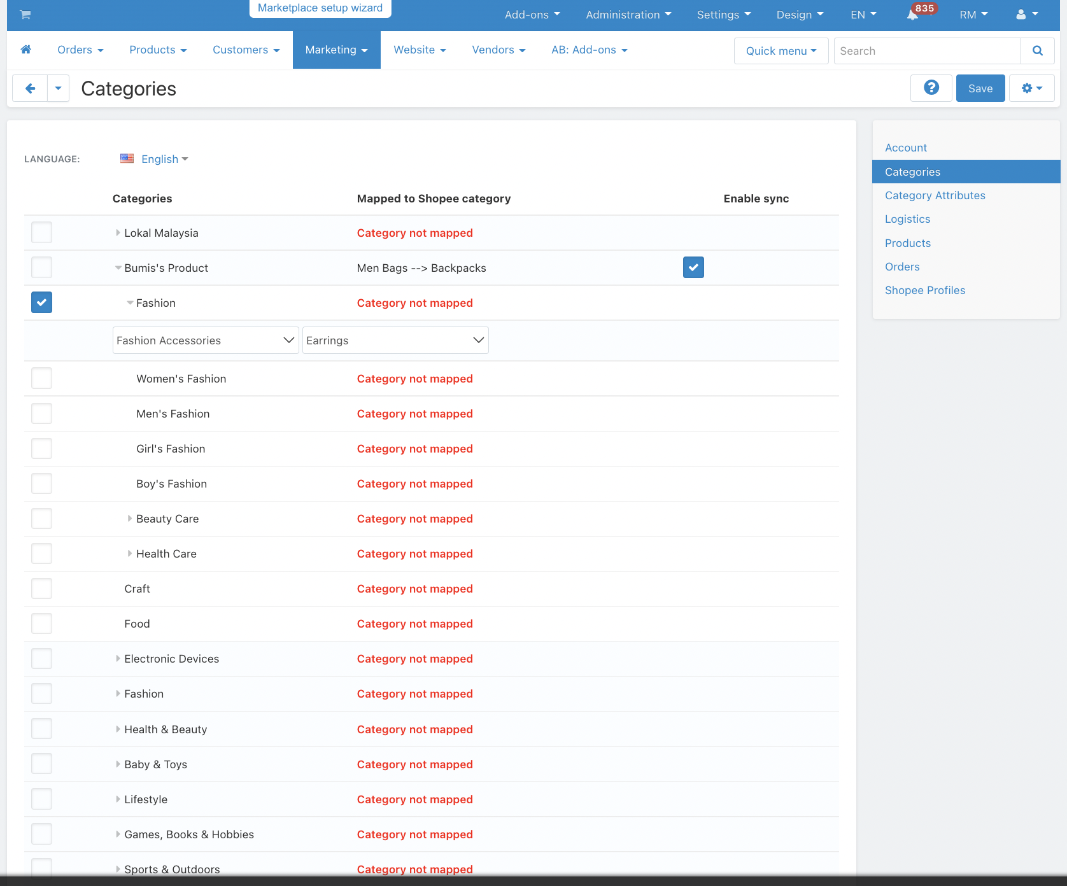Expand the Lifestyle category
The height and width of the screenshot is (886, 1067).
tap(118, 799)
